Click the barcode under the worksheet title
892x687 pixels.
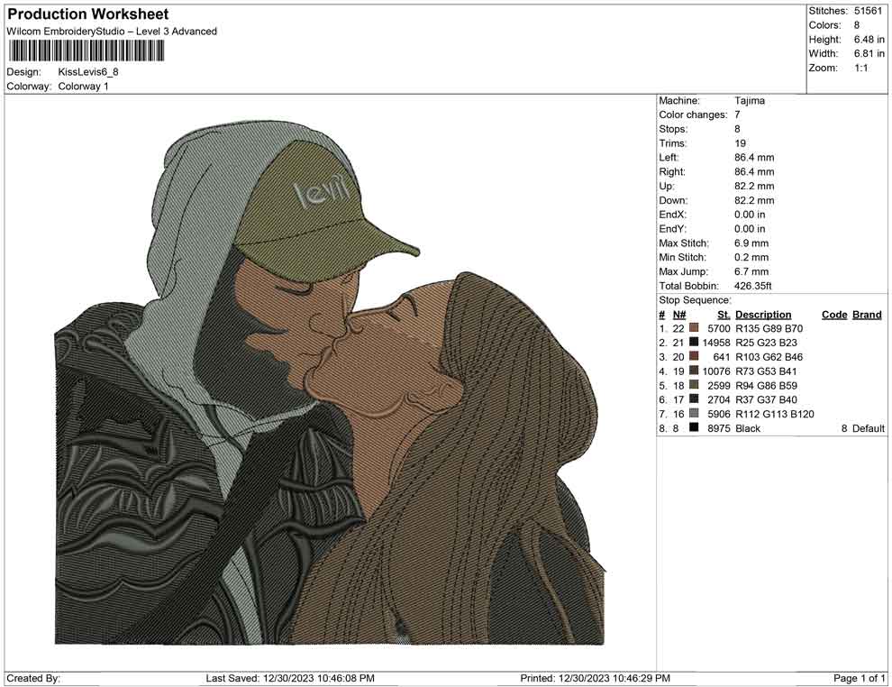[86, 51]
